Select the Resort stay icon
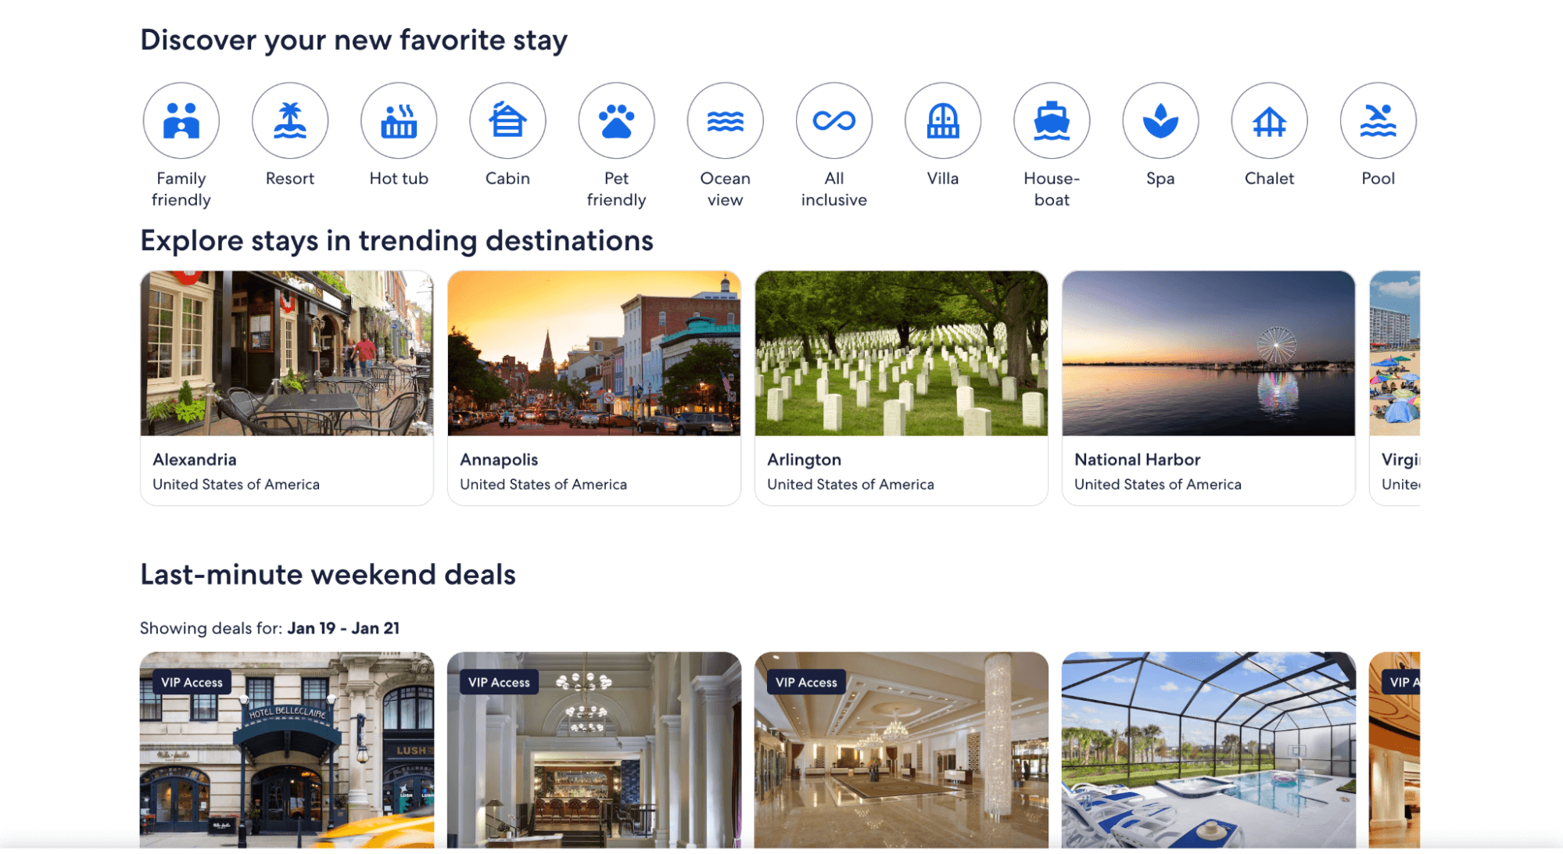Image resolution: width=1563 pixels, height=854 pixels. 289,120
